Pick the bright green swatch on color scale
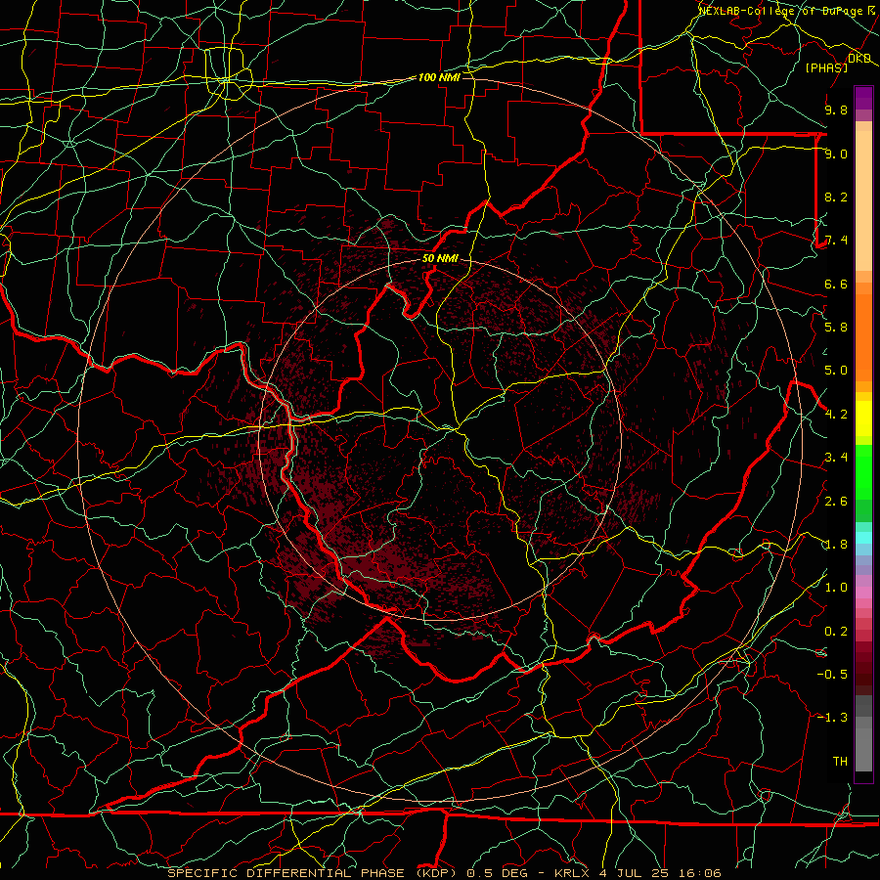 coord(863,471)
